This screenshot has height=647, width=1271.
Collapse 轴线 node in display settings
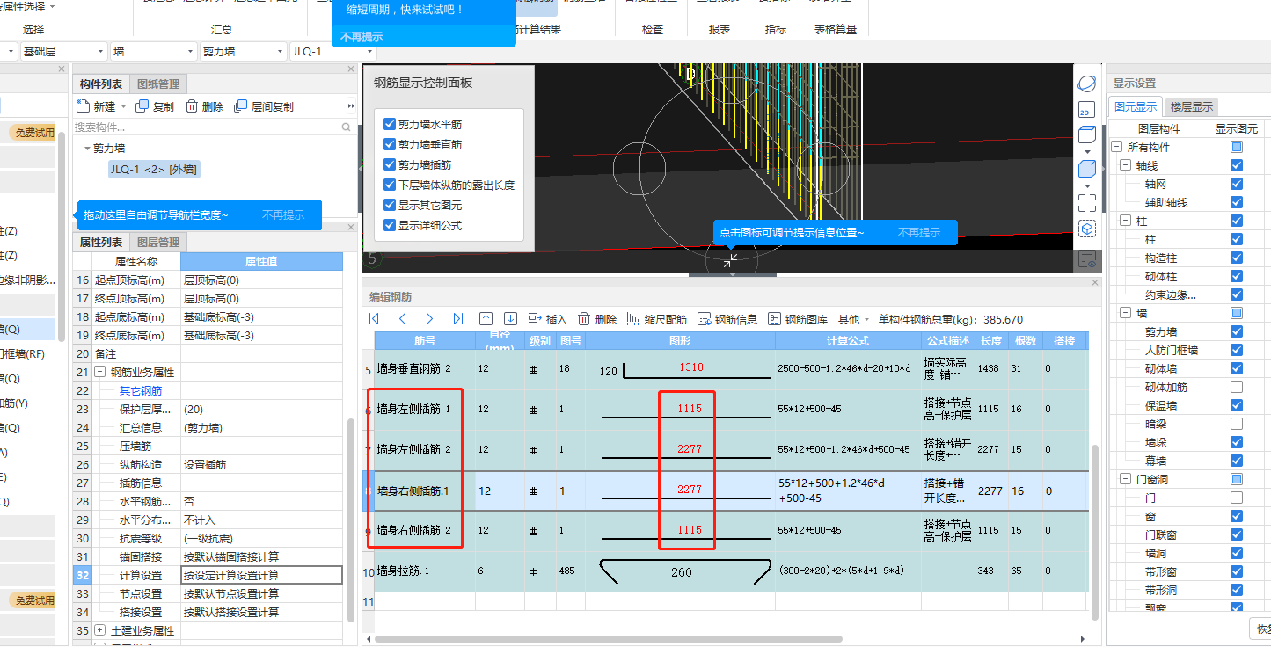[x=1125, y=165]
